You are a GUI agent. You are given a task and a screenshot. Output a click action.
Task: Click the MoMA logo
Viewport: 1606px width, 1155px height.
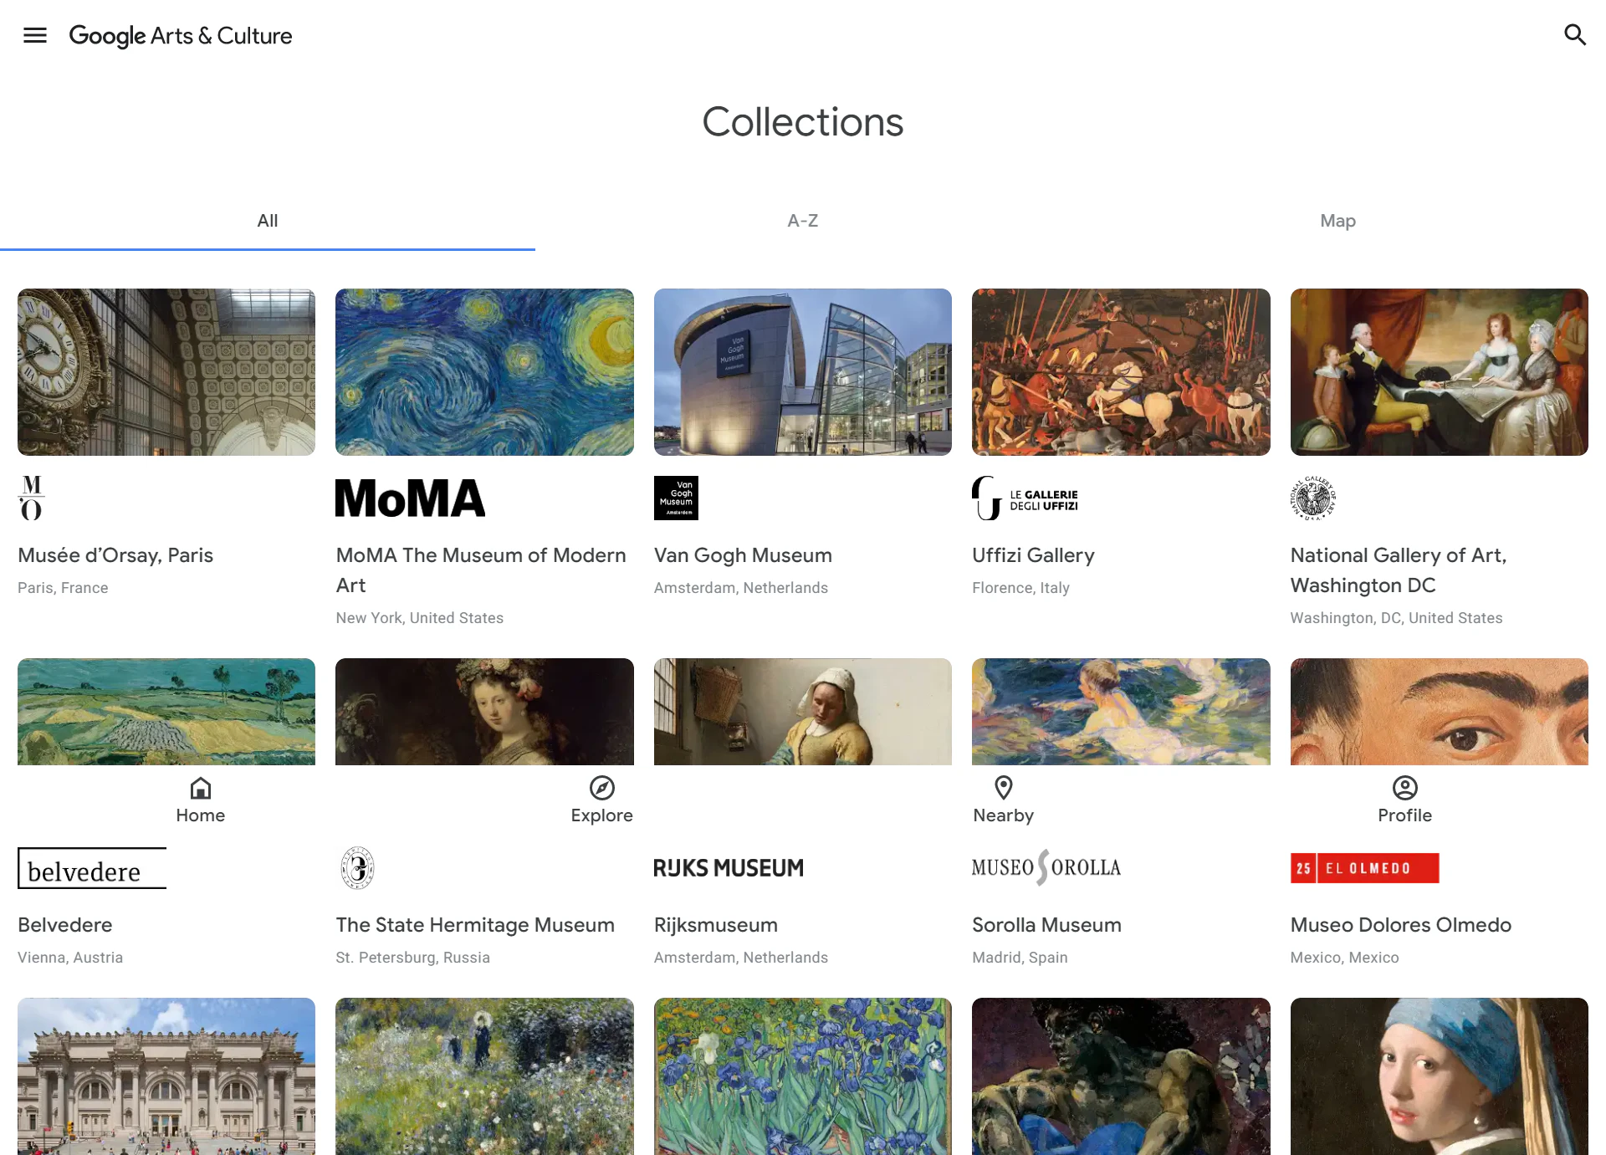tap(410, 498)
